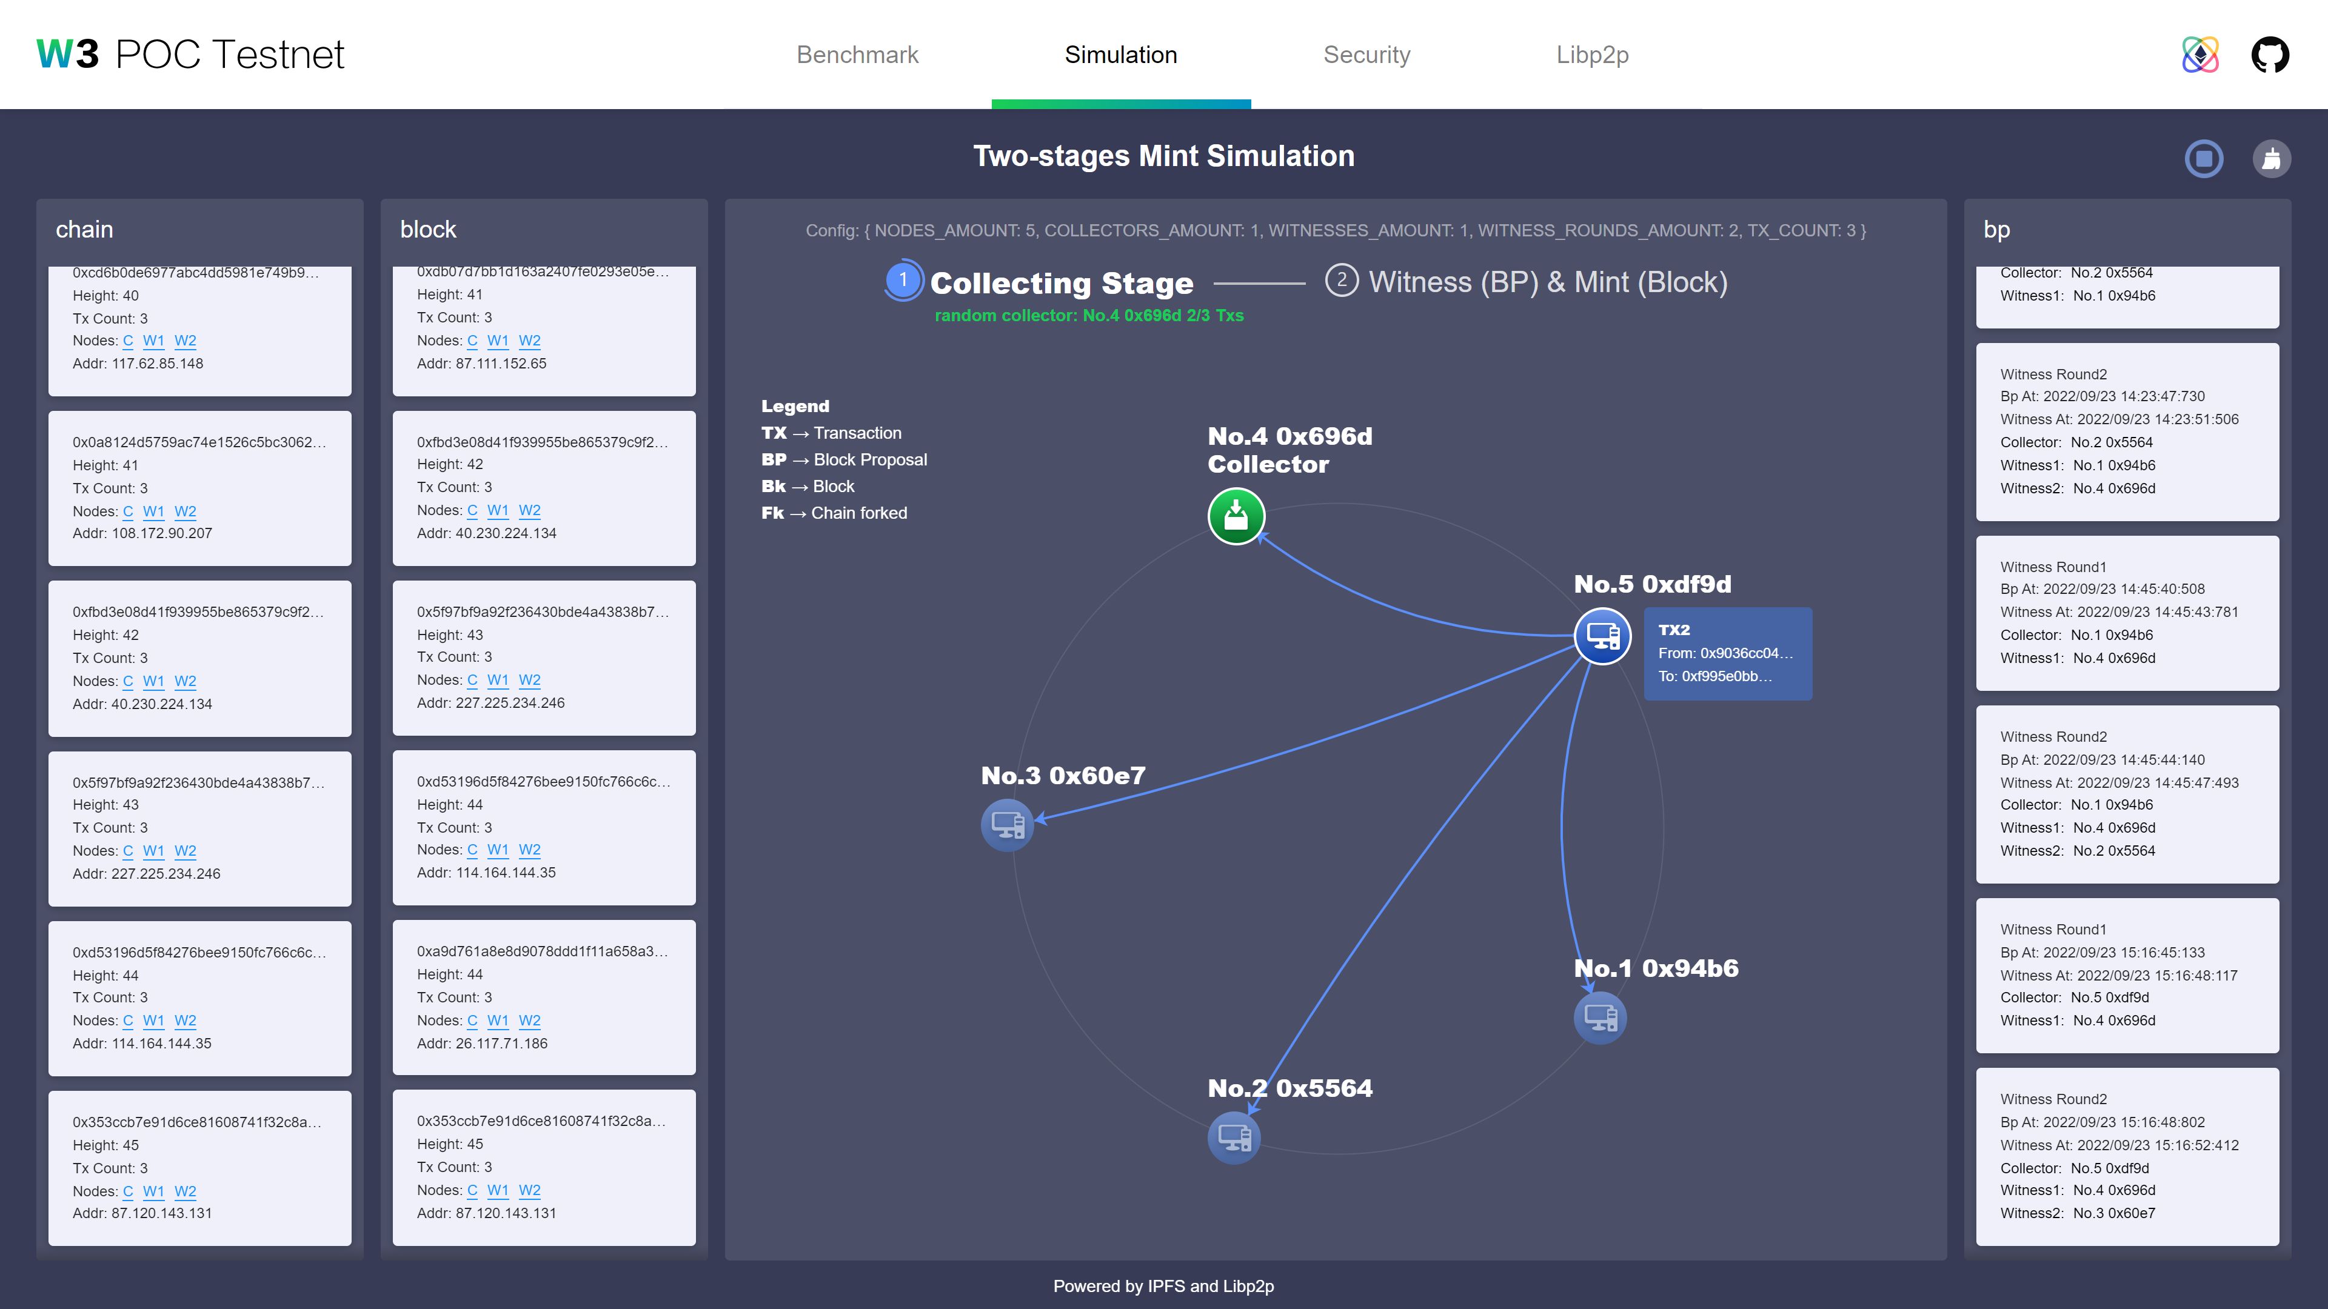The image size is (2328, 1309).
Task: Select the No.1 0x94b6 node icon
Action: [x=1600, y=1018]
